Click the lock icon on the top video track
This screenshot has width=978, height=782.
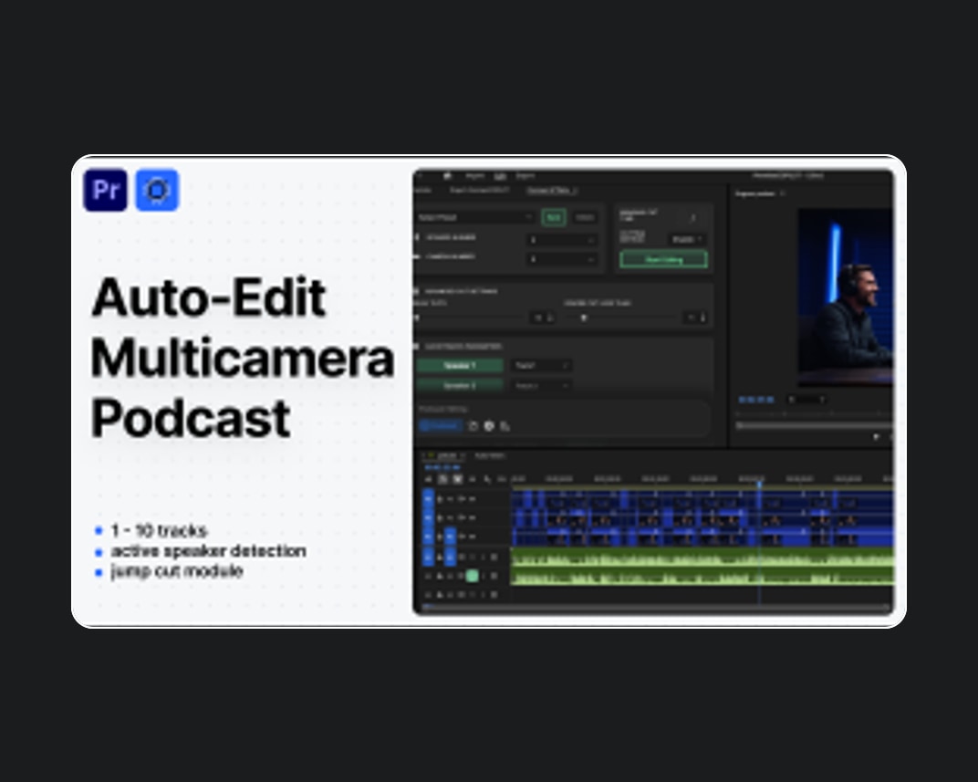coord(440,499)
